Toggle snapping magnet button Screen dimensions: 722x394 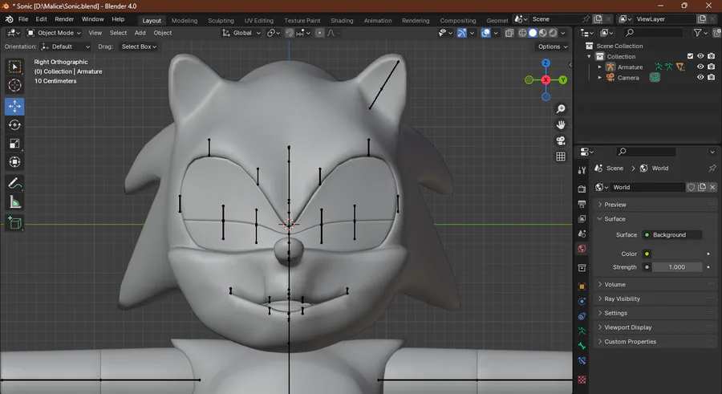(290, 33)
